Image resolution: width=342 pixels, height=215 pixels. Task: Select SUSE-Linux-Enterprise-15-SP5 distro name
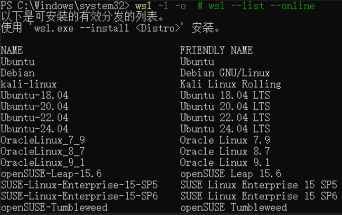(x=79, y=185)
